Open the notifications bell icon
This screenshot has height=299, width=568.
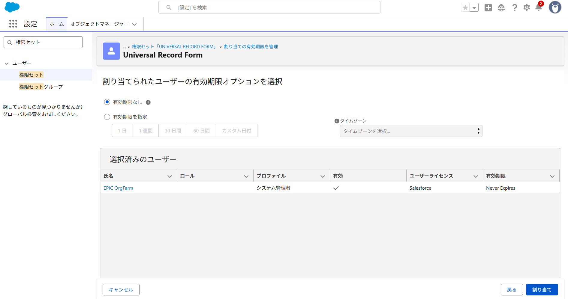538,7
